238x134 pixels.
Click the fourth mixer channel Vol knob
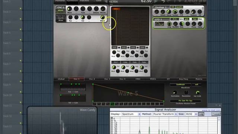click(142, 67)
